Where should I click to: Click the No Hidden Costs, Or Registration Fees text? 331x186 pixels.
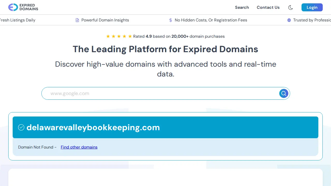(x=211, y=20)
